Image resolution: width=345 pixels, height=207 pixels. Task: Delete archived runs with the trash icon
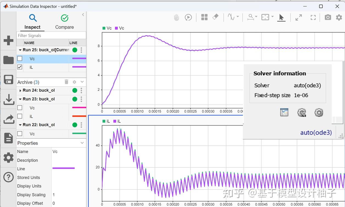66,82
